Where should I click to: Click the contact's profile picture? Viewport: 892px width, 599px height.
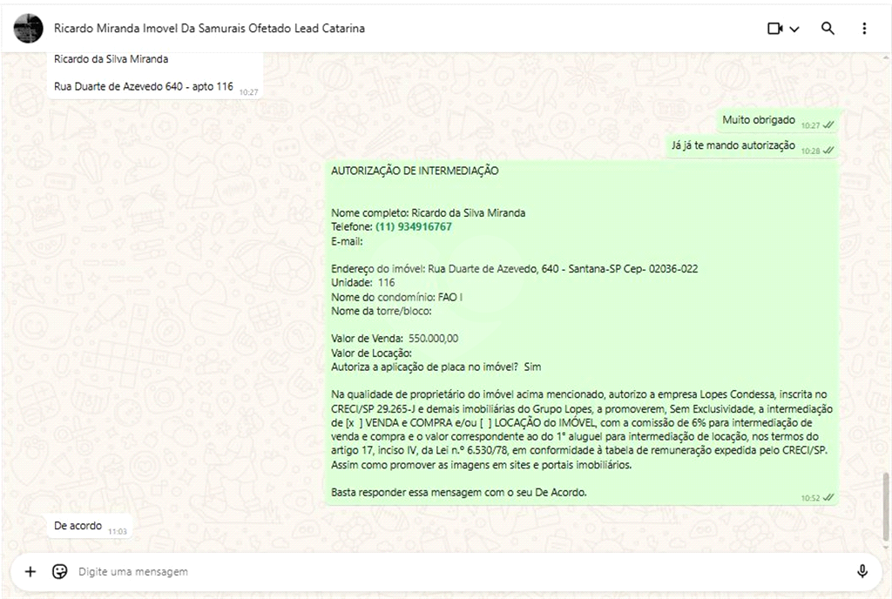(x=29, y=29)
